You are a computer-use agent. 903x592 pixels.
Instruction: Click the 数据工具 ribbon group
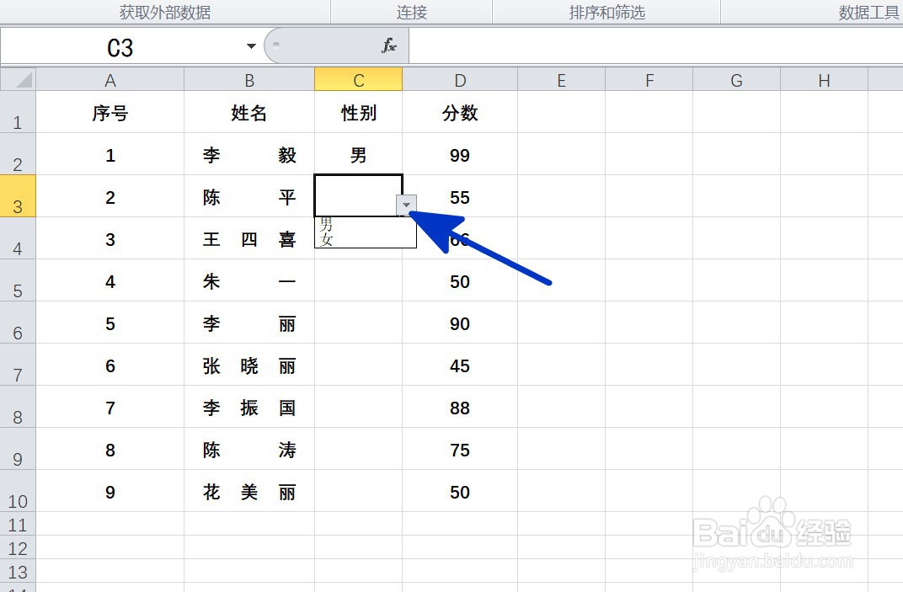point(866,12)
